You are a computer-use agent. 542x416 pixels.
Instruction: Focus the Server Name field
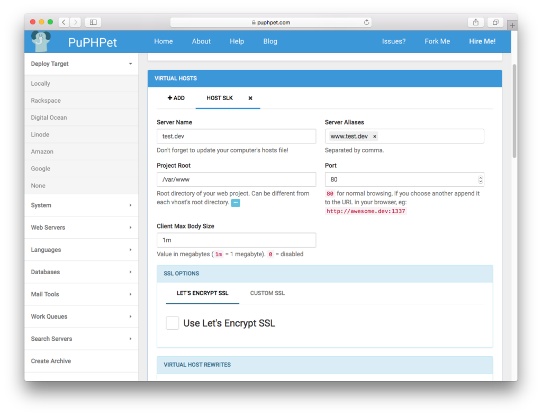pyautogui.click(x=236, y=136)
